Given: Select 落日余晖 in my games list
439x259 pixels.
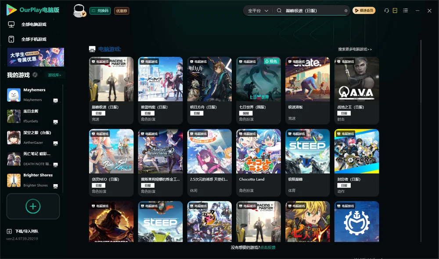Looking at the screenshot, I should click(x=31, y=112).
